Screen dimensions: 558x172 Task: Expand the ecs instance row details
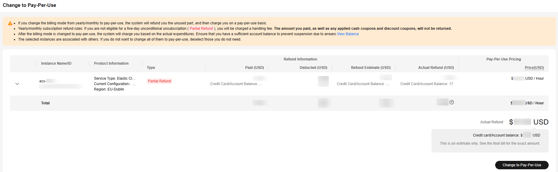point(17,84)
